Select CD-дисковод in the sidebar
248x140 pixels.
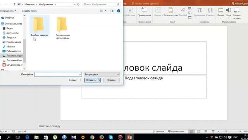(13, 65)
